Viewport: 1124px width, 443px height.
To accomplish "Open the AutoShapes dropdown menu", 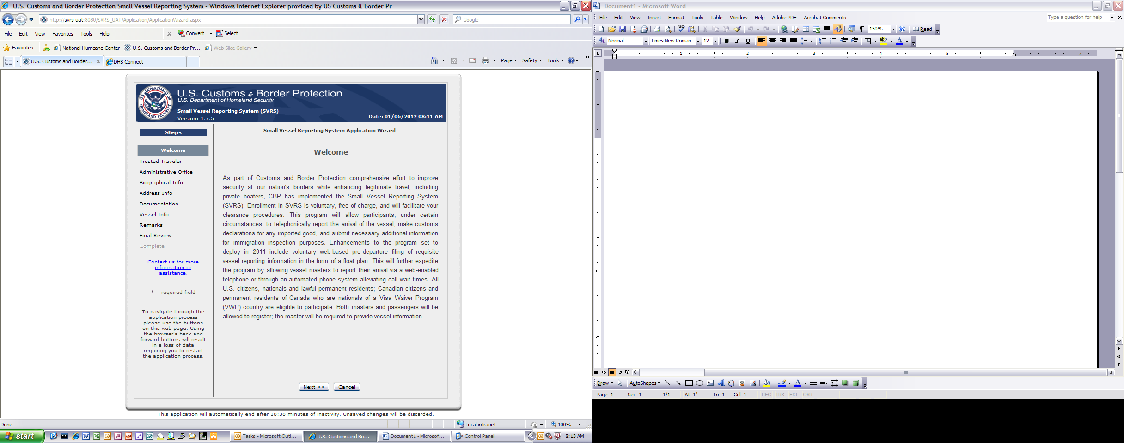I will [x=645, y=383].
